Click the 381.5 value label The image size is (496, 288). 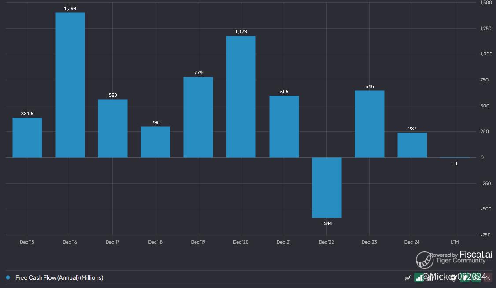(x=27, y=114)
